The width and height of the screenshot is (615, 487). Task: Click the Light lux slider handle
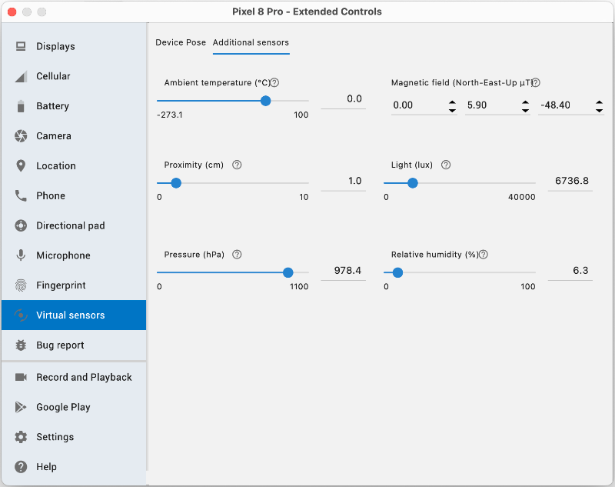tap(413, 183)
